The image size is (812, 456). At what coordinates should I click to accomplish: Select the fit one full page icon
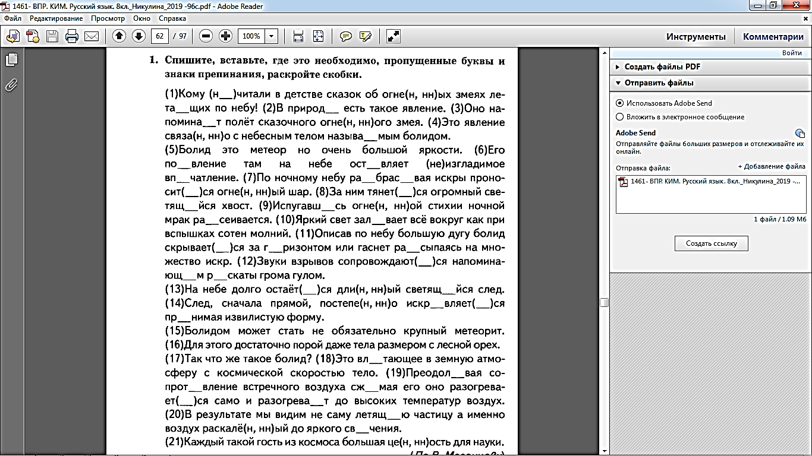pos(318,36)
